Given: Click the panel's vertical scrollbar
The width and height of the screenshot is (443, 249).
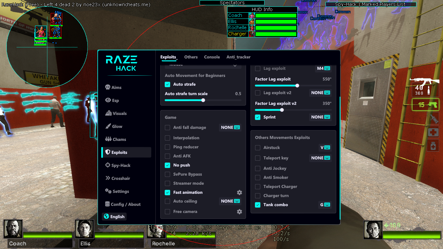Looking at the screenshot, I should [x=339, y=157].
